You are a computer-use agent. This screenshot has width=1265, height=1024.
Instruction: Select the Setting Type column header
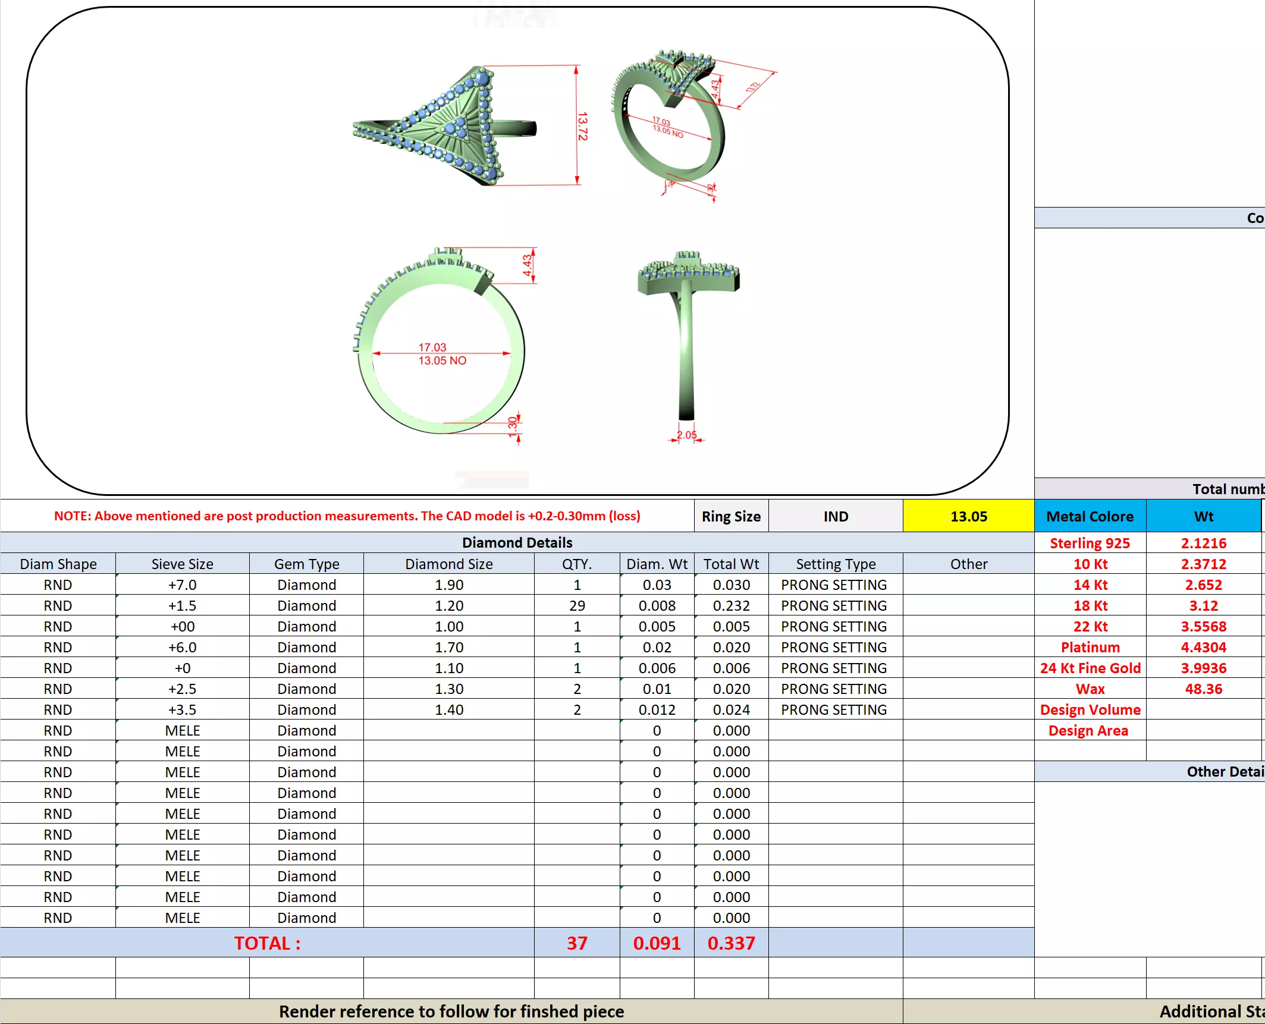pyautogui.click(x=835, y=564)
